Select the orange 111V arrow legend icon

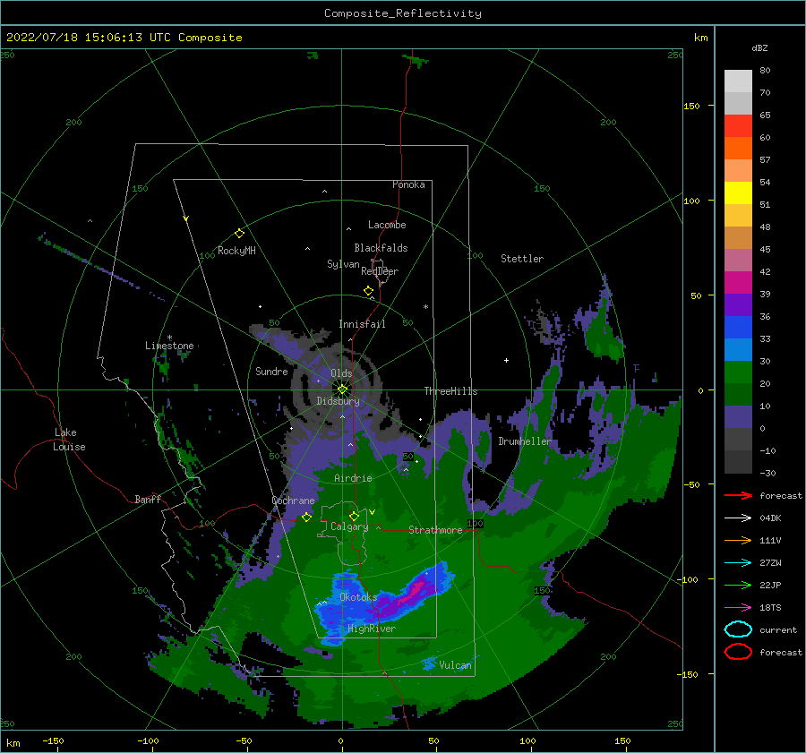pyautogui.click(x=738, y=540)
